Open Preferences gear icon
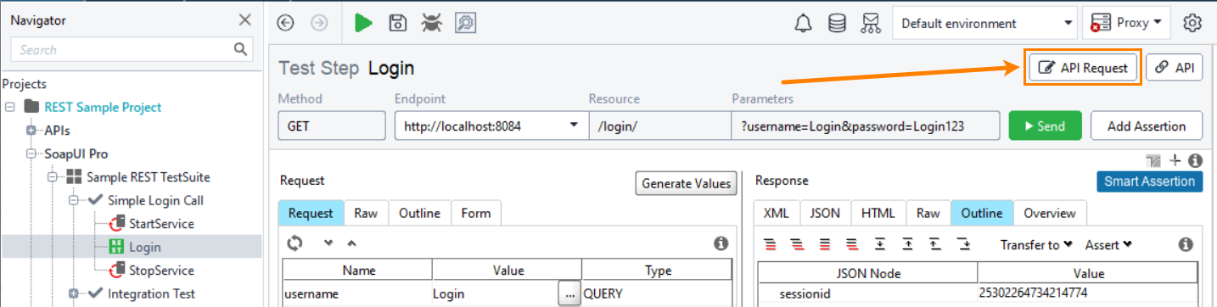1217x307 pixels. click(x=1192, y=23)
